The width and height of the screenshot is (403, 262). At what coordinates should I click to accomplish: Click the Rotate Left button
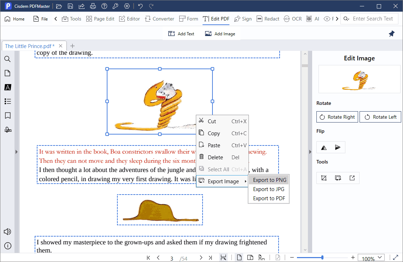point(380,117)
